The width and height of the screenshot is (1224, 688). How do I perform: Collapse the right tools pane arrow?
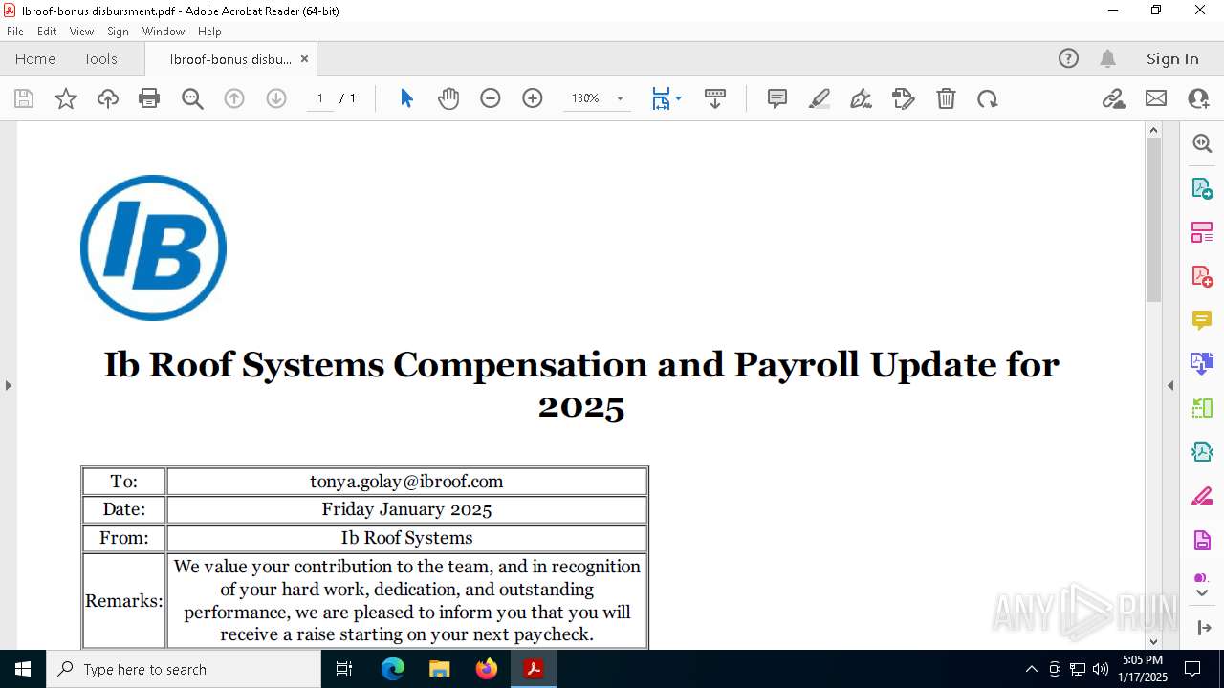(1170, 385)
